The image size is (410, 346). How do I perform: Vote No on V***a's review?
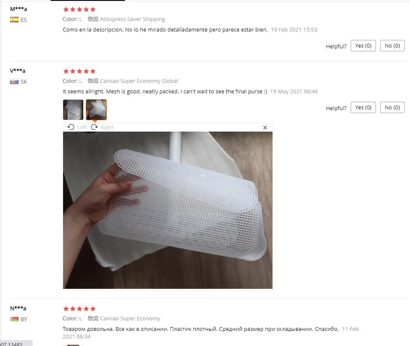coord(392,107)
